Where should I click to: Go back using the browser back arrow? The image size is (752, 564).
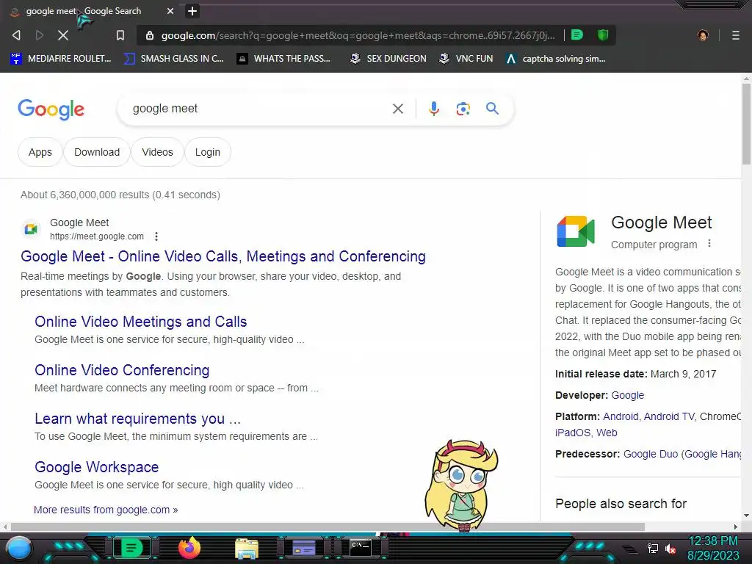(16, 35)
